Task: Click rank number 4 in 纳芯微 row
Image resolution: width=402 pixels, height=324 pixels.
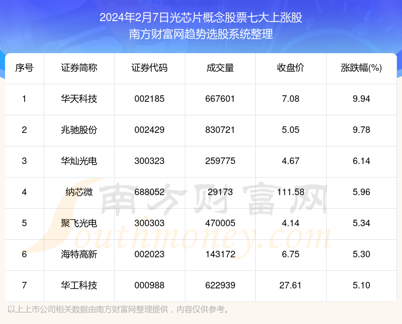Action: [x=24, y=192]
